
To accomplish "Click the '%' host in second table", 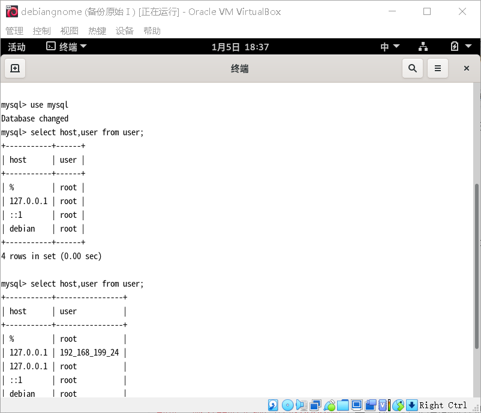I will point(11,339).
